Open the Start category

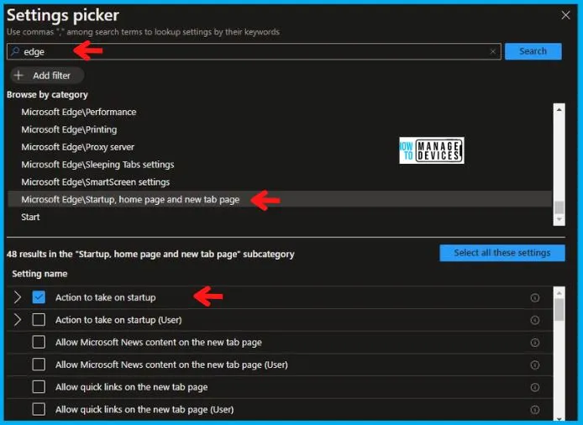click(x=30, y=217)
